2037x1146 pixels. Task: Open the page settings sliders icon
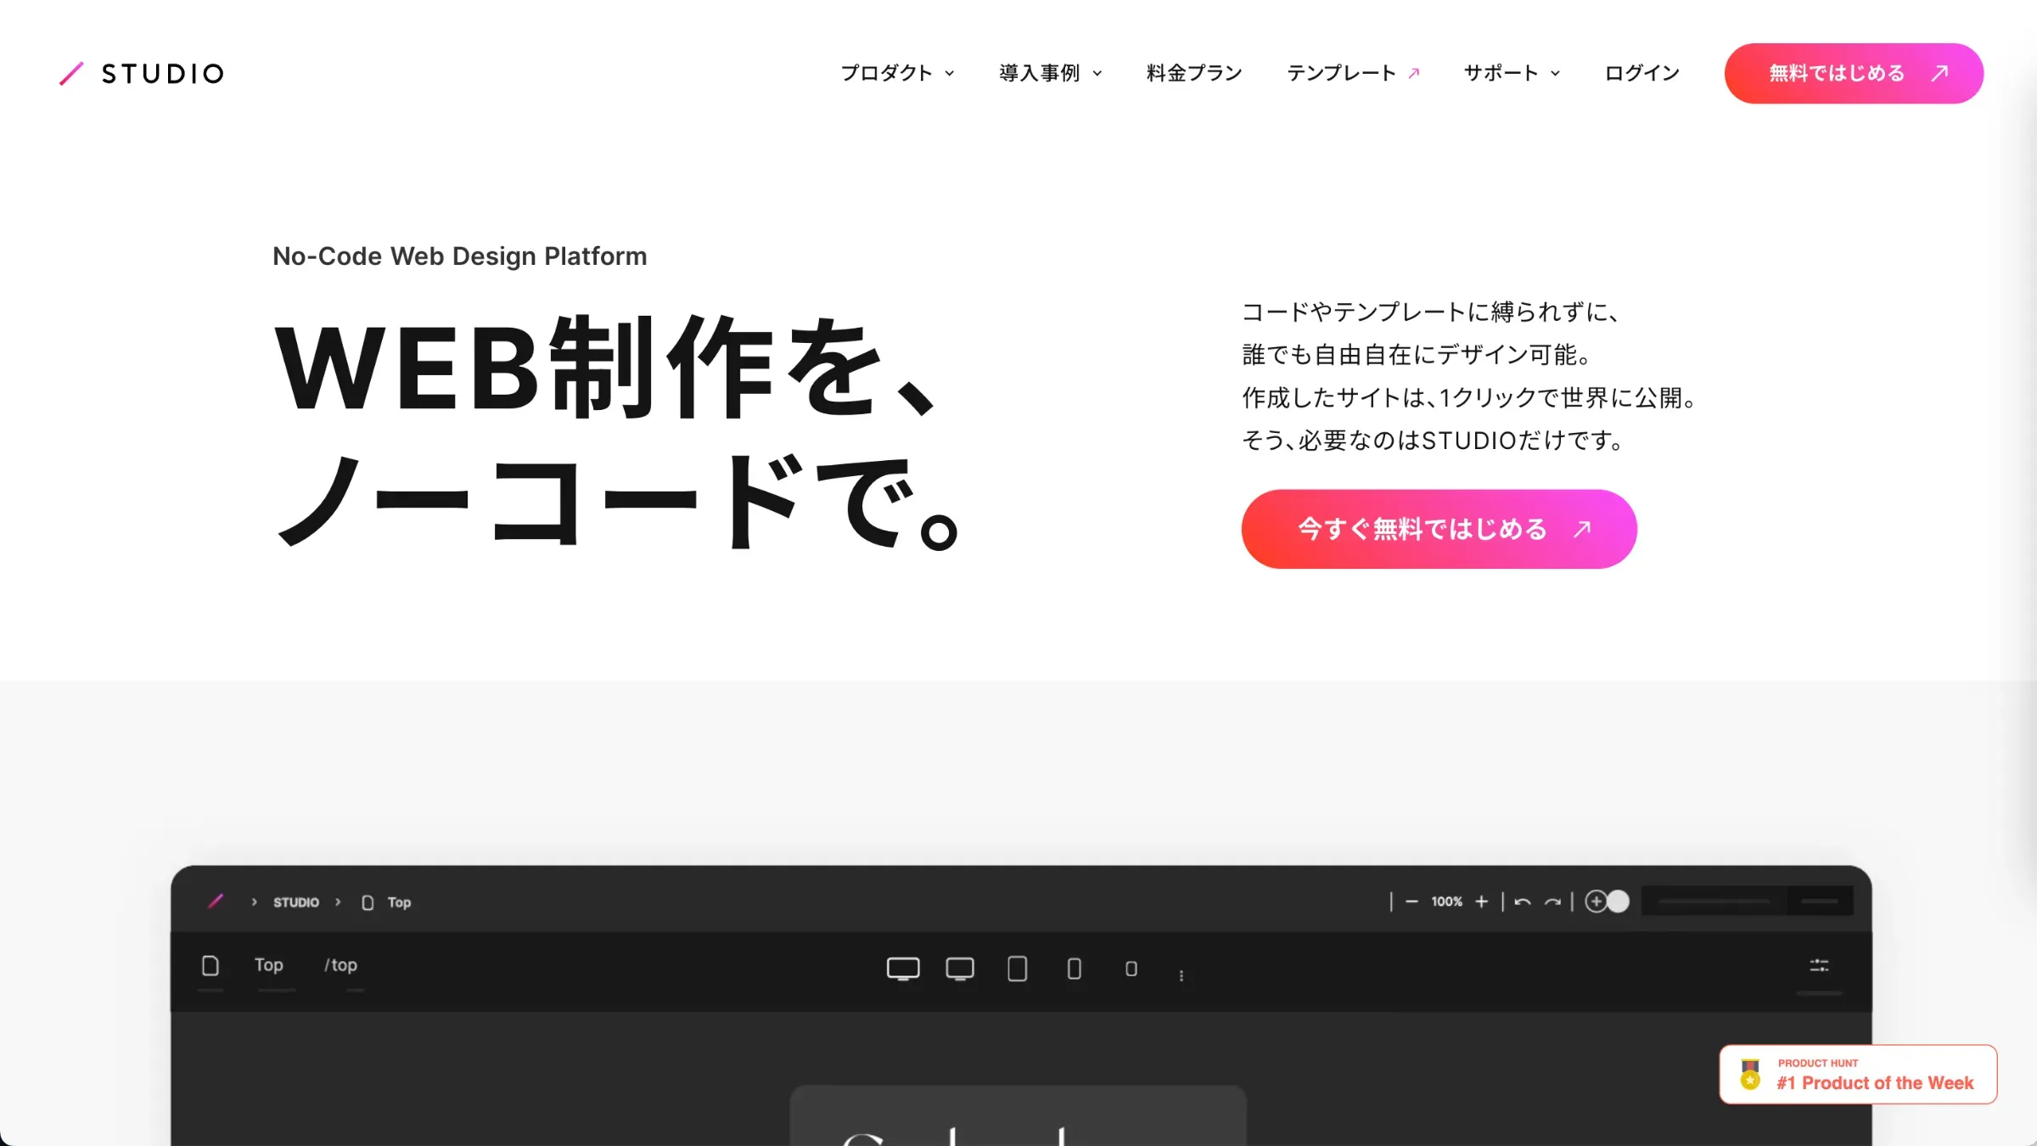click(x=1819, y=965)
